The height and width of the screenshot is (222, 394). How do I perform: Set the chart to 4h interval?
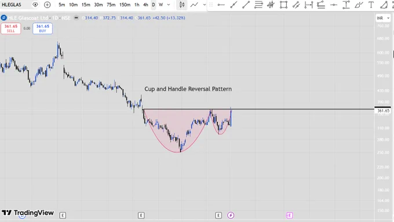coord(145,5)
